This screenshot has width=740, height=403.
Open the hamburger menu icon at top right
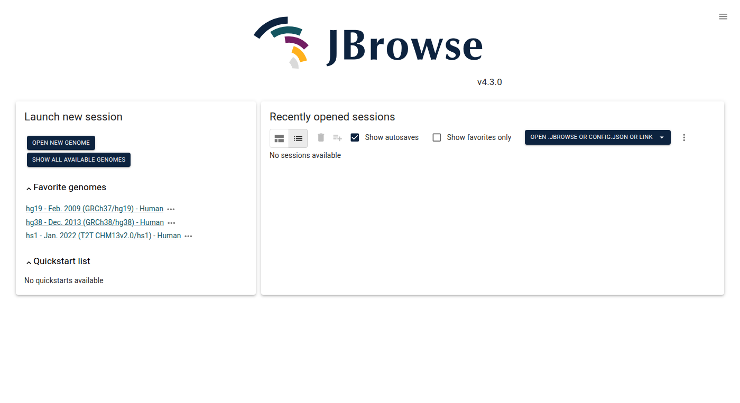723,16
